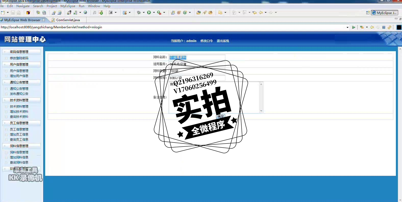Click the 修改口令 link in header
402x202 pixels.
pyautogui.click(x=206, y=41)
